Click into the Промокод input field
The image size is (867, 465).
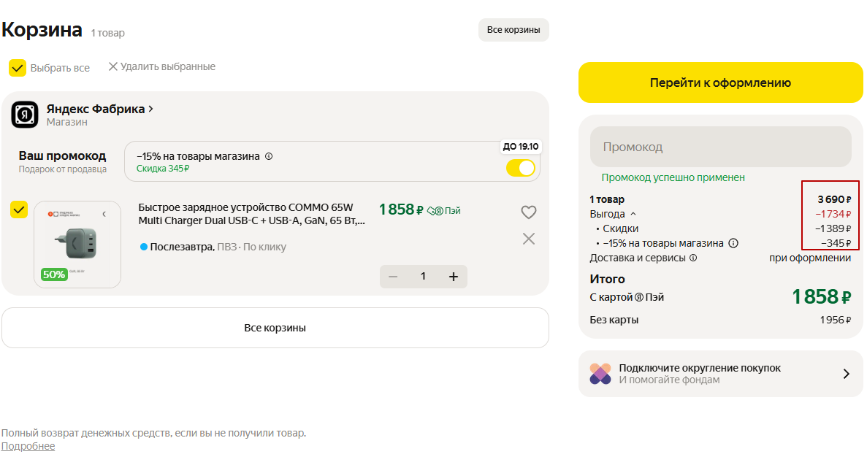tap(720, 147)
